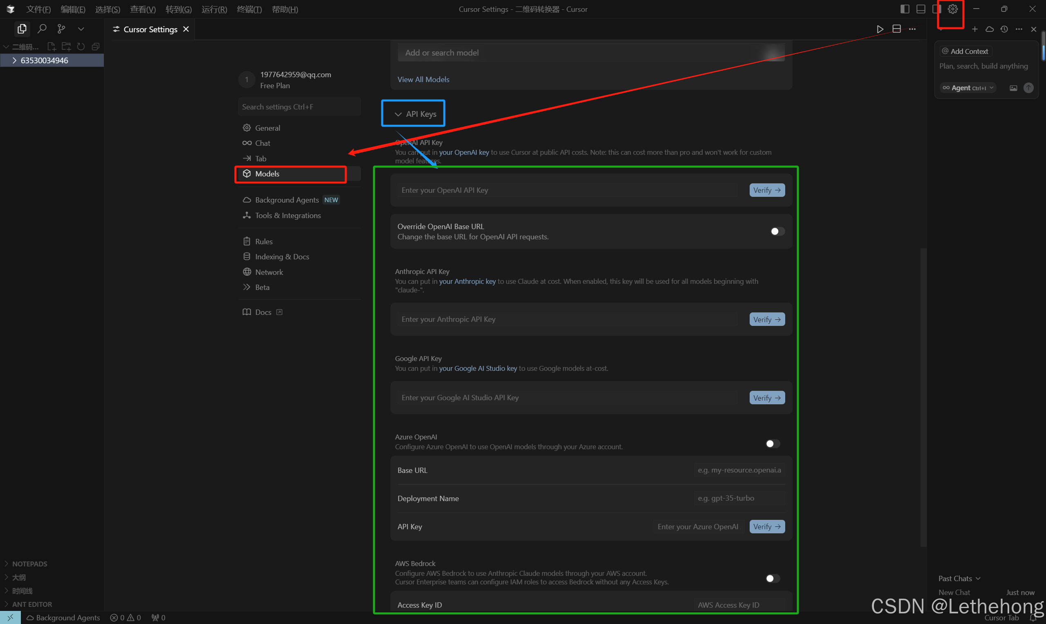The image size is (1046, 624).
Task: Toggle the right AI pane layout
Action: pyautogui.click(x=936, y=9)
